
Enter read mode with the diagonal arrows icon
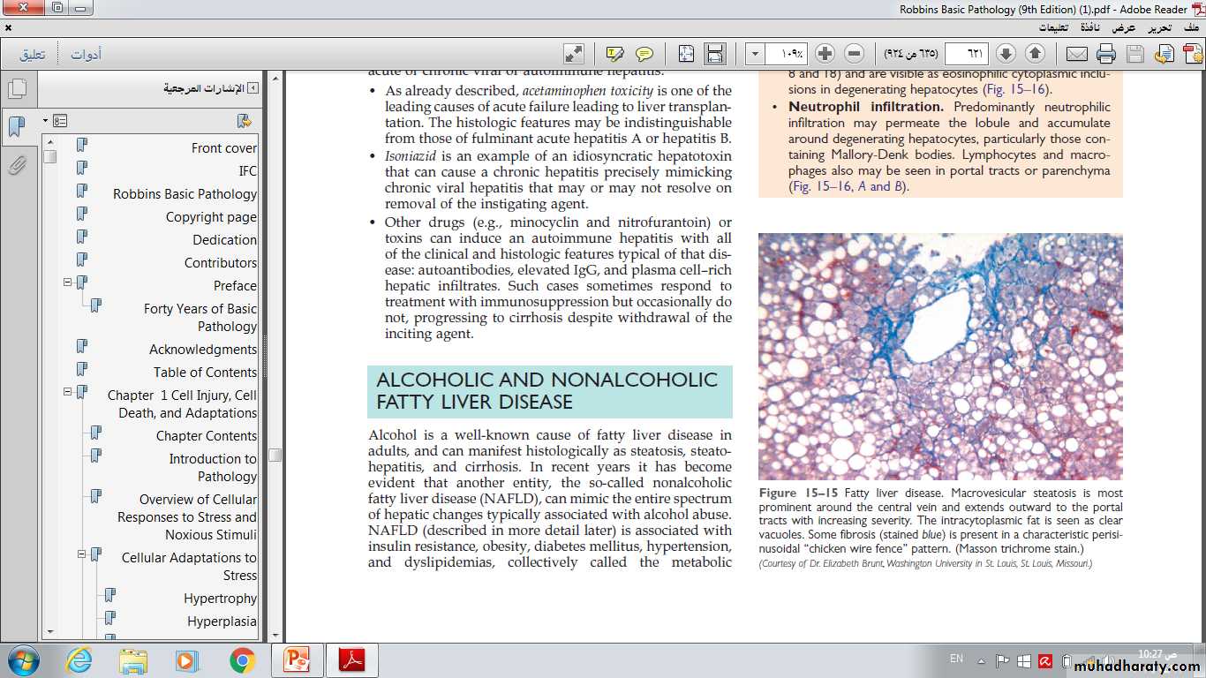tap(574, 54)
